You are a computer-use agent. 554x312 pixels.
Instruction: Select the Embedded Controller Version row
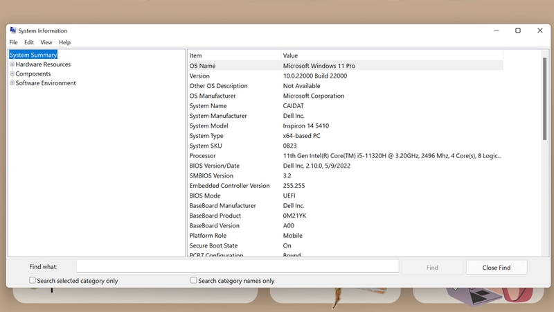point(346,186)
